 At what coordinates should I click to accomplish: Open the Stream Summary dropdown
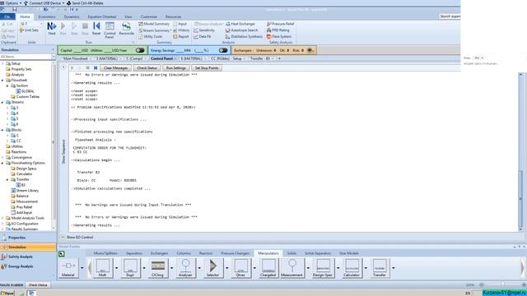pyautogui.click(x=155, y=30)
